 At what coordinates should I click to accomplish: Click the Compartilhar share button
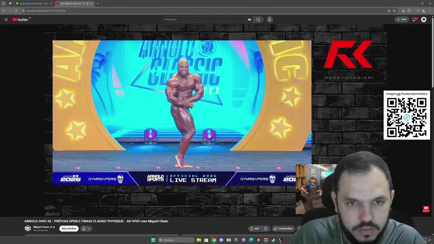pyautogui.click(x=283, y=228)
